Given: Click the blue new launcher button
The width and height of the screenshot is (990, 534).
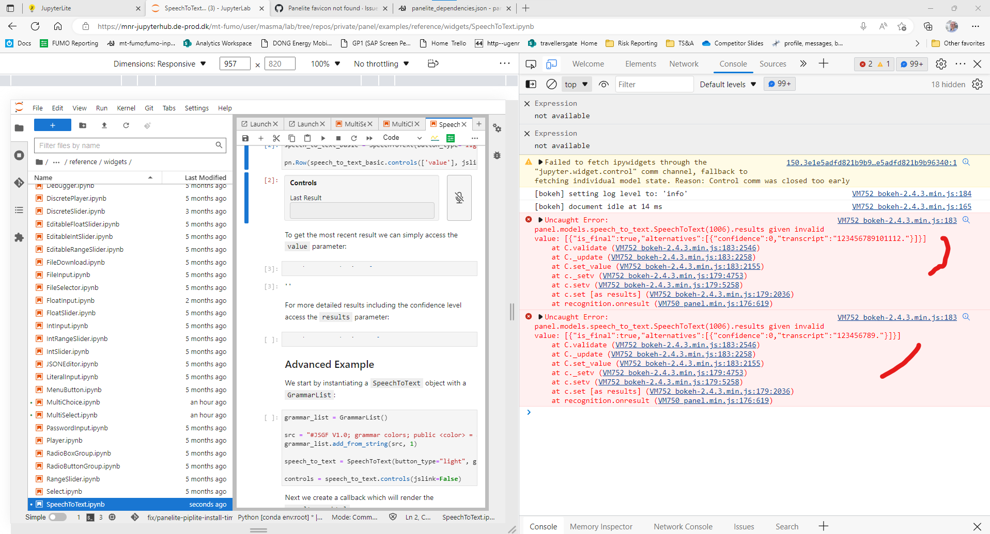Looking at the screenshot, I should (52, 125).
